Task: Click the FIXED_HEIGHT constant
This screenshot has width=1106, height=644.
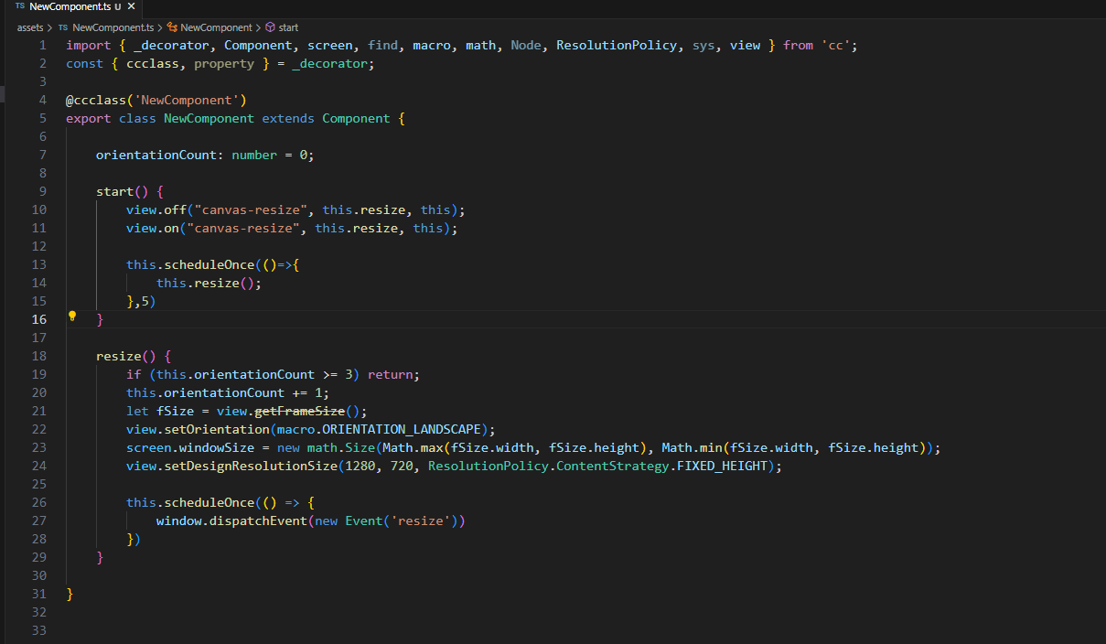Action: click(x=723, y=466)
